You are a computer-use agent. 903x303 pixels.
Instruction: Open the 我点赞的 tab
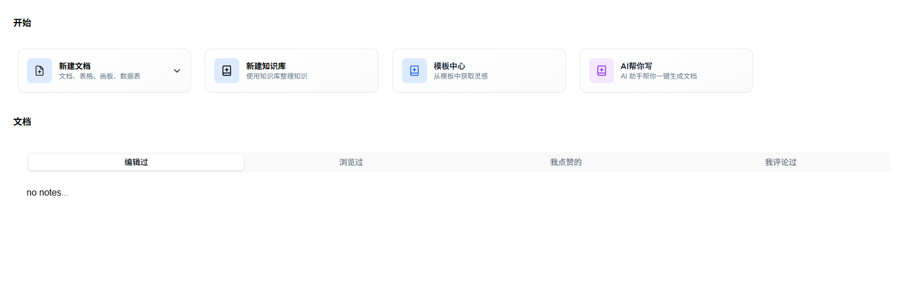[566, 162]
